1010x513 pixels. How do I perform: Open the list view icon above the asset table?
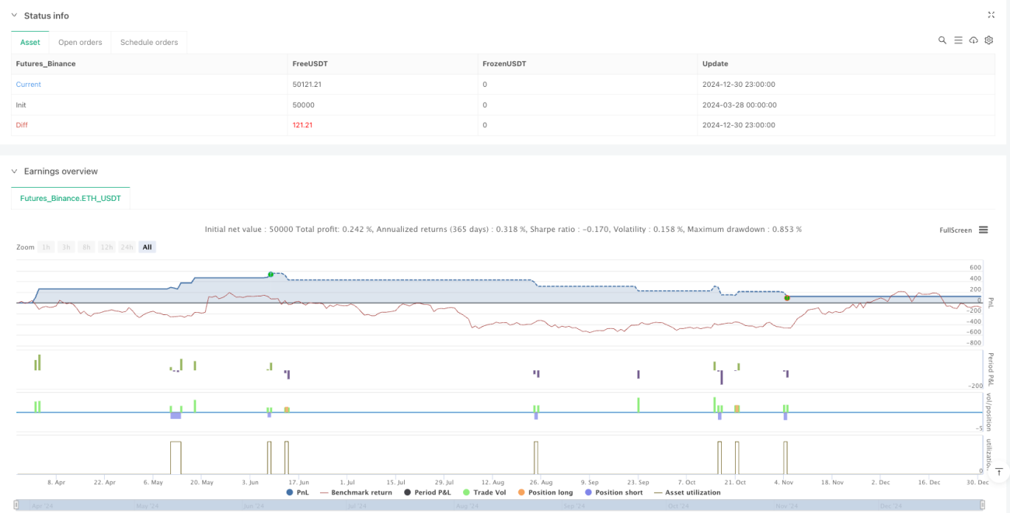point(958,40)
